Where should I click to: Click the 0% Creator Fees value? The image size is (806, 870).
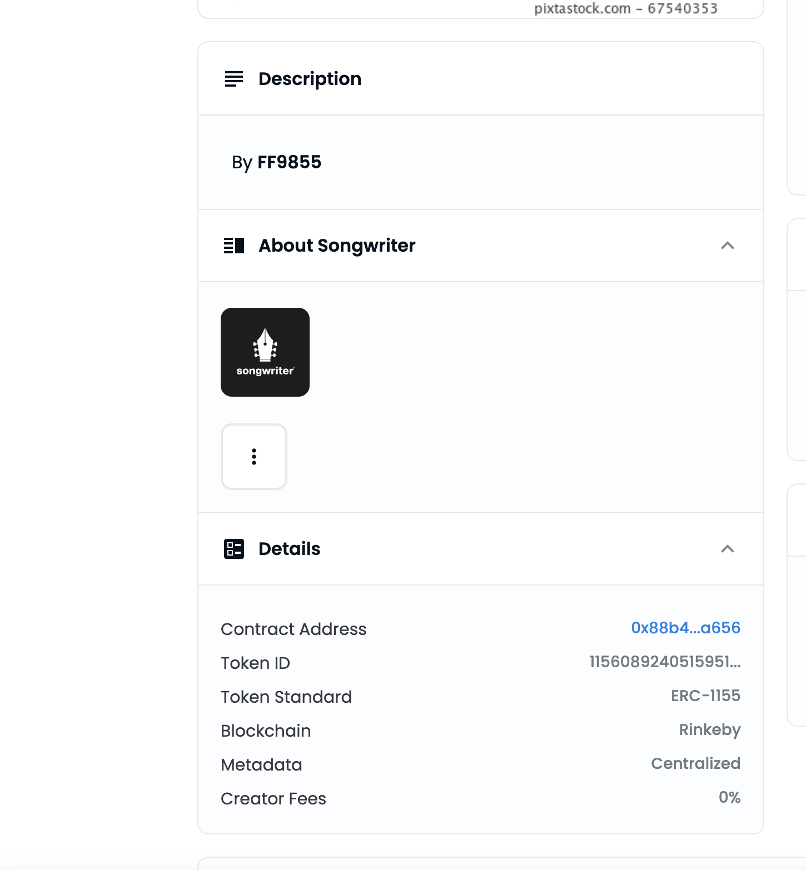(x=729, y=798)
